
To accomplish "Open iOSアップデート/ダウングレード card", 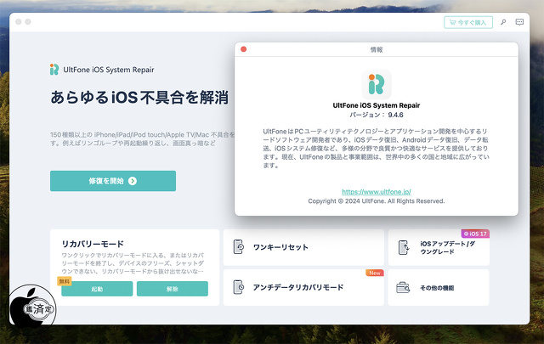I will point(439,247).
